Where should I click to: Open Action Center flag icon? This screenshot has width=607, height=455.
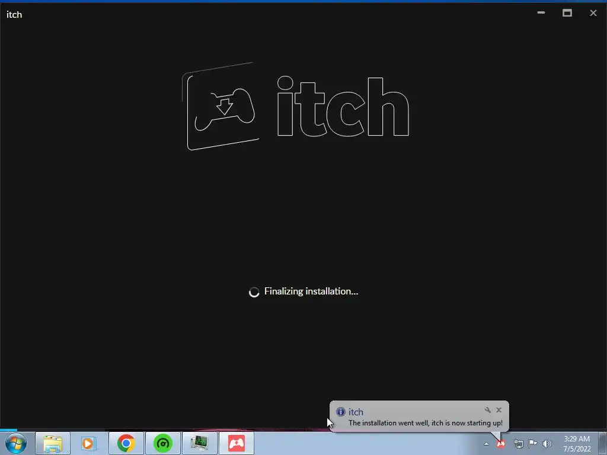click(533, 444)
